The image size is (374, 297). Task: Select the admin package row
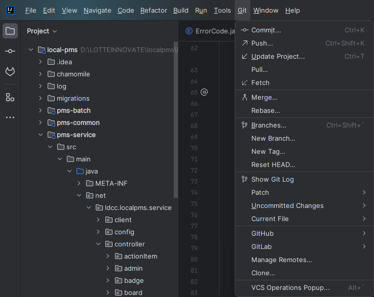pos(99,268)
